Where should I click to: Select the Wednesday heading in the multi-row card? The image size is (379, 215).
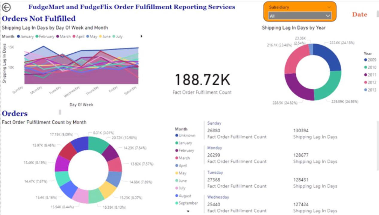click(218, 197)
